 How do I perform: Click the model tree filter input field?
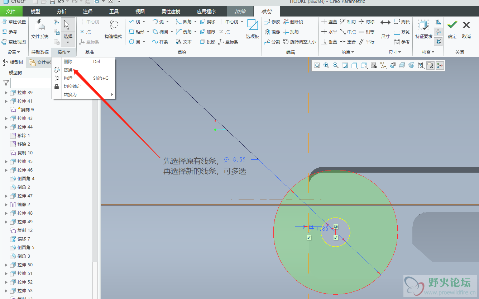coord(32,83)
